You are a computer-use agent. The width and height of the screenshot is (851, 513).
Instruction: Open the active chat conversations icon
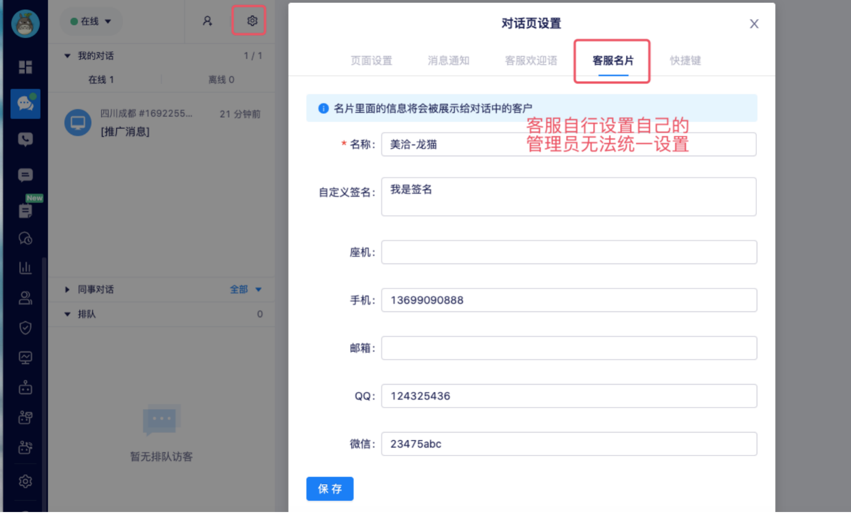coord(25,104)
